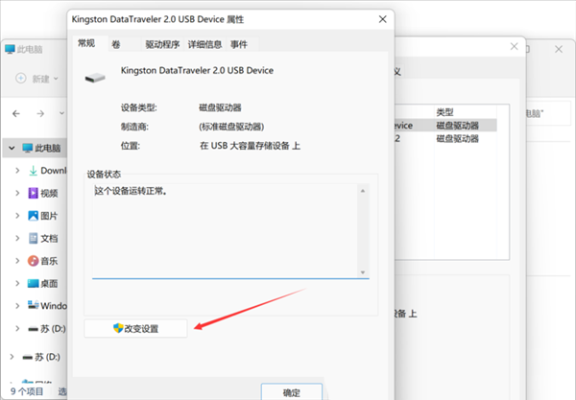The width and height of the screenshot is (576, 400).
Task: Open the 详细信息 tab
Action: pyautogui.click(x=204, y=44)
